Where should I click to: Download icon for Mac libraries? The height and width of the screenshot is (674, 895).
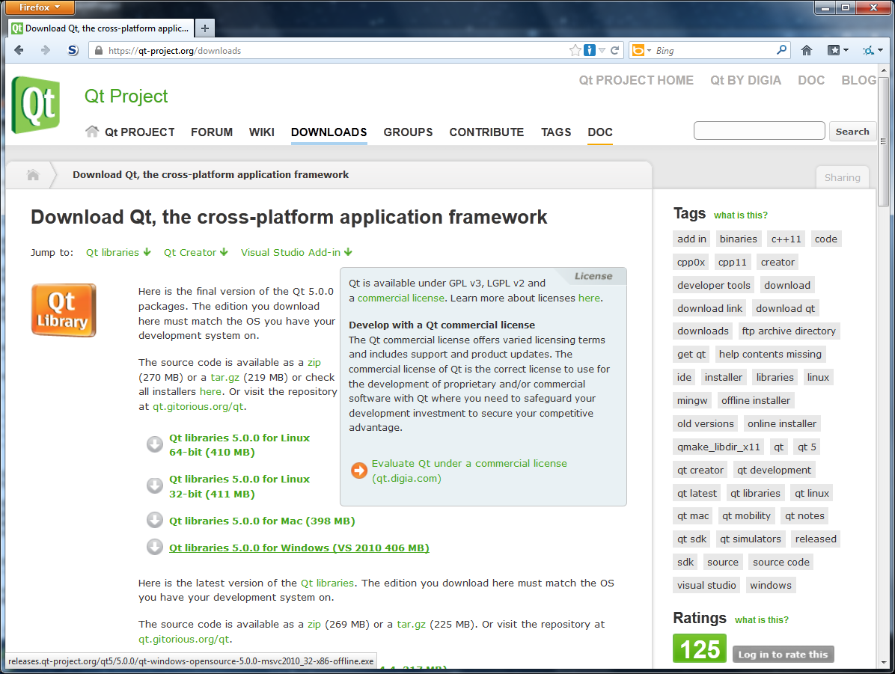[x=155, y=520]
